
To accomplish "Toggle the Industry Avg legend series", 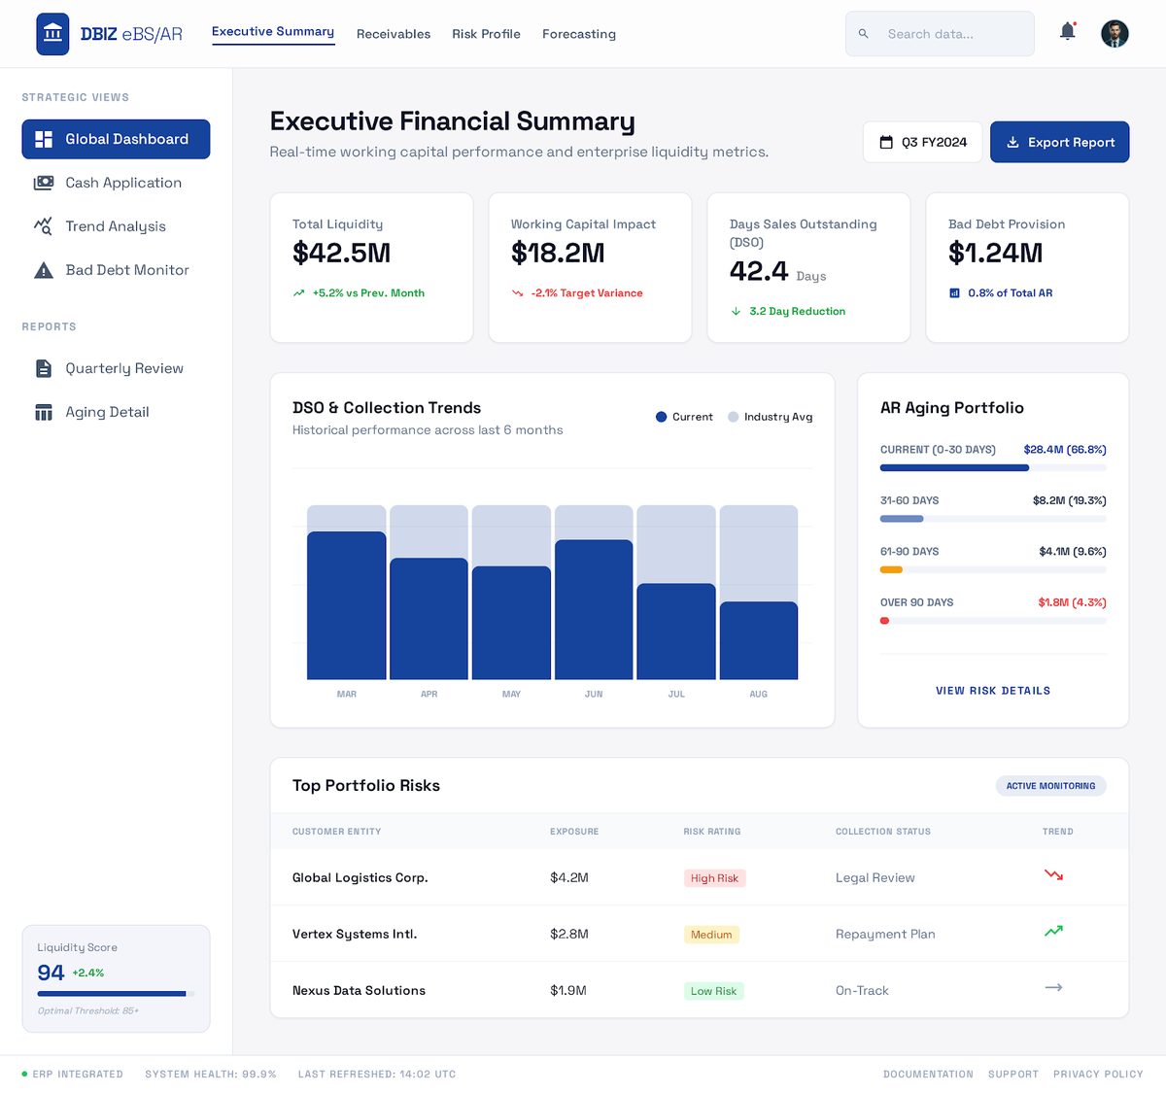I will tap(771, 417).
